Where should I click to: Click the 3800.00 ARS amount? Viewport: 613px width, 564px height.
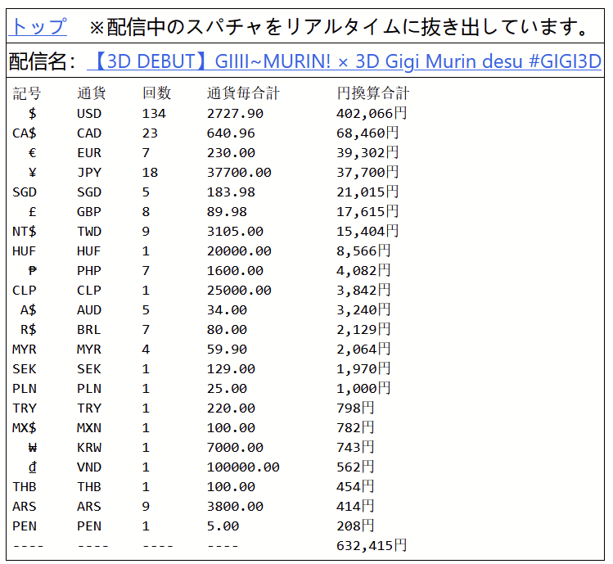[x=235, y=506]
